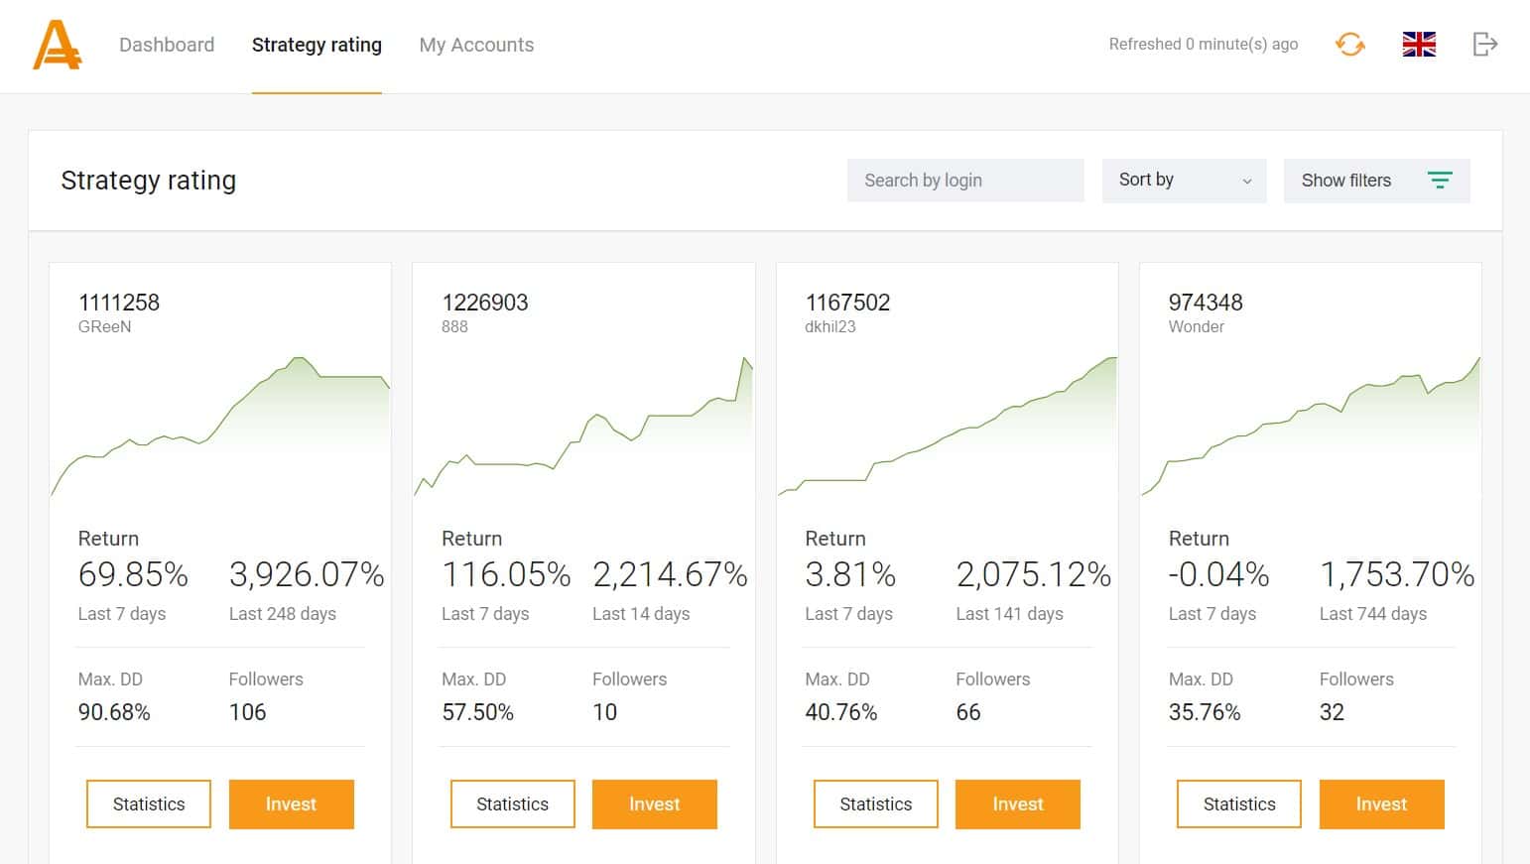Click the return chart of strategy 1226903

(583, 427)
